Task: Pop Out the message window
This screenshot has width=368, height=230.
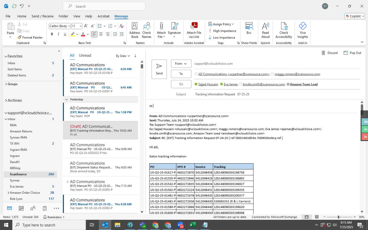Action: click(352, 53)
